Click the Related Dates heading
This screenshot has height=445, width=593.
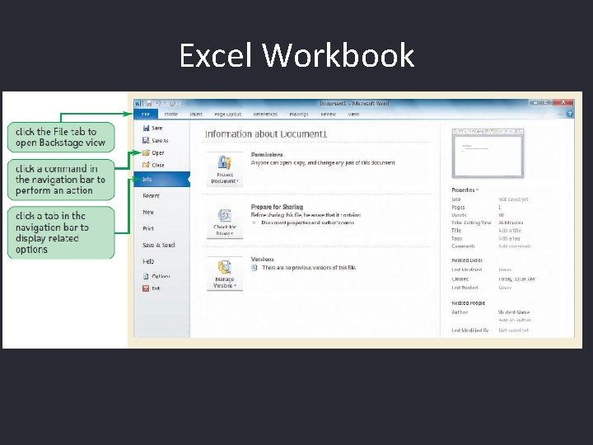tap(467, 260)
